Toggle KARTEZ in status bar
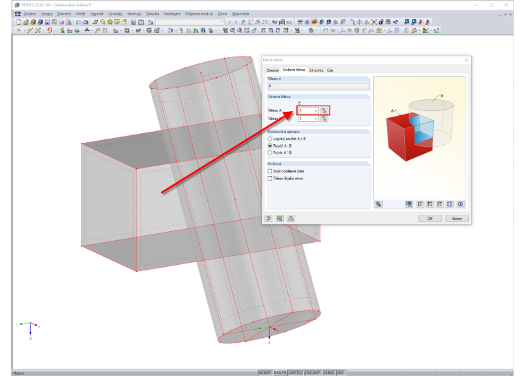 click(296, 373)
